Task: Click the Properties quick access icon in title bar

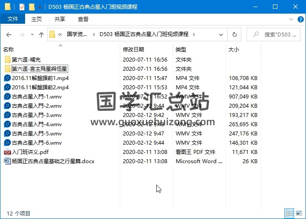Action: coord(22,7)
